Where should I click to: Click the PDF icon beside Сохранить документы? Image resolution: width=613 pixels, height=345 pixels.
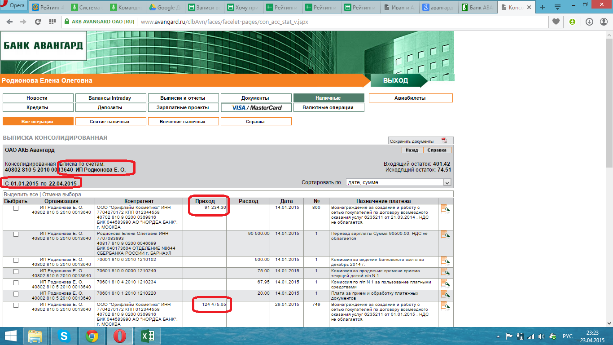click(444, 141)
